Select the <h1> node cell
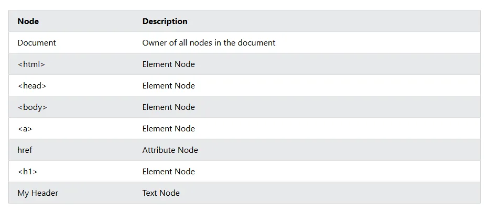Image resolution: width=488 pixels, height=212 pixels. pos(27,172)
